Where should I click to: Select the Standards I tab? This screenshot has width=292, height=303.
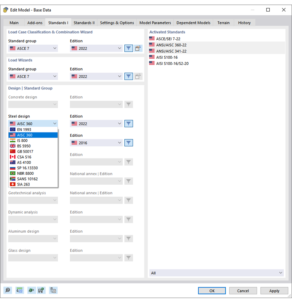tap(58, 23)
